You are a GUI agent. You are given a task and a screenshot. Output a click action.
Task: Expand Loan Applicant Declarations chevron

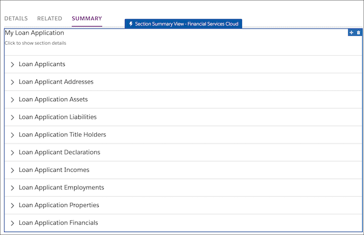(x=12, y=153)
